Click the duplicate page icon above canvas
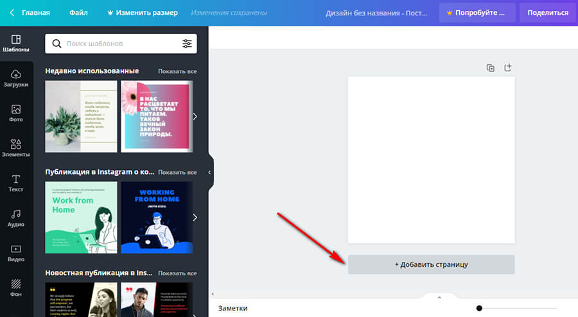The width and height of the screenshot is (578, 317). (491, 67)
